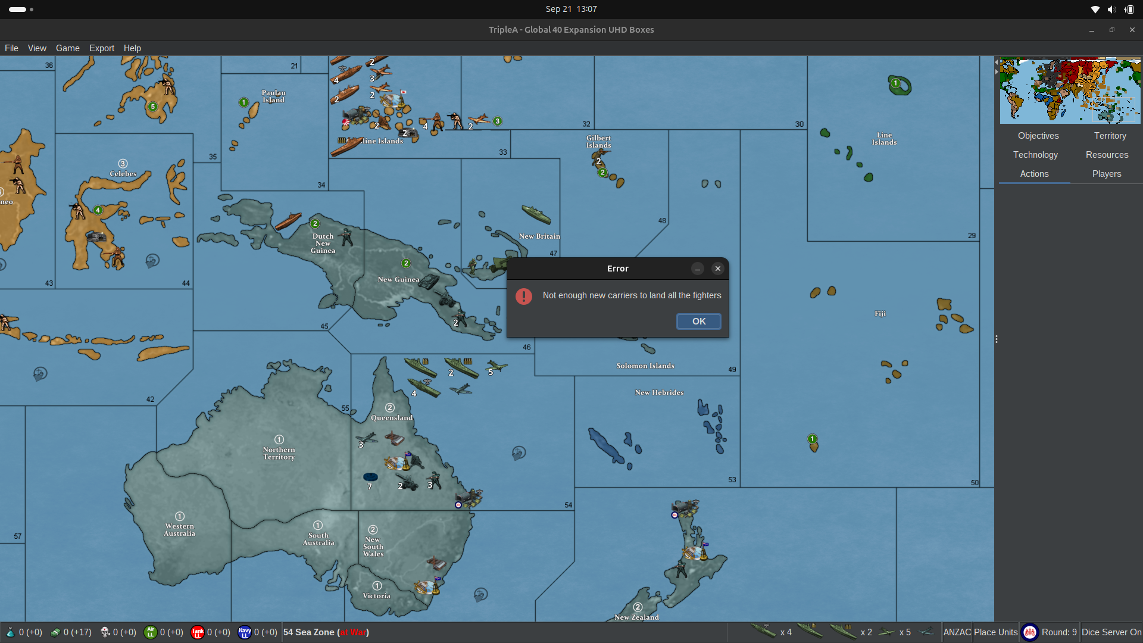1143x643 pixels.
Task: Switch to the Resources tab
Action: point(1107,155)
